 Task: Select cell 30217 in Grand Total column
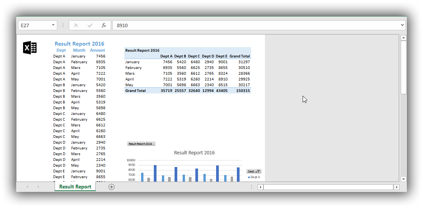[x=244, y=85]
